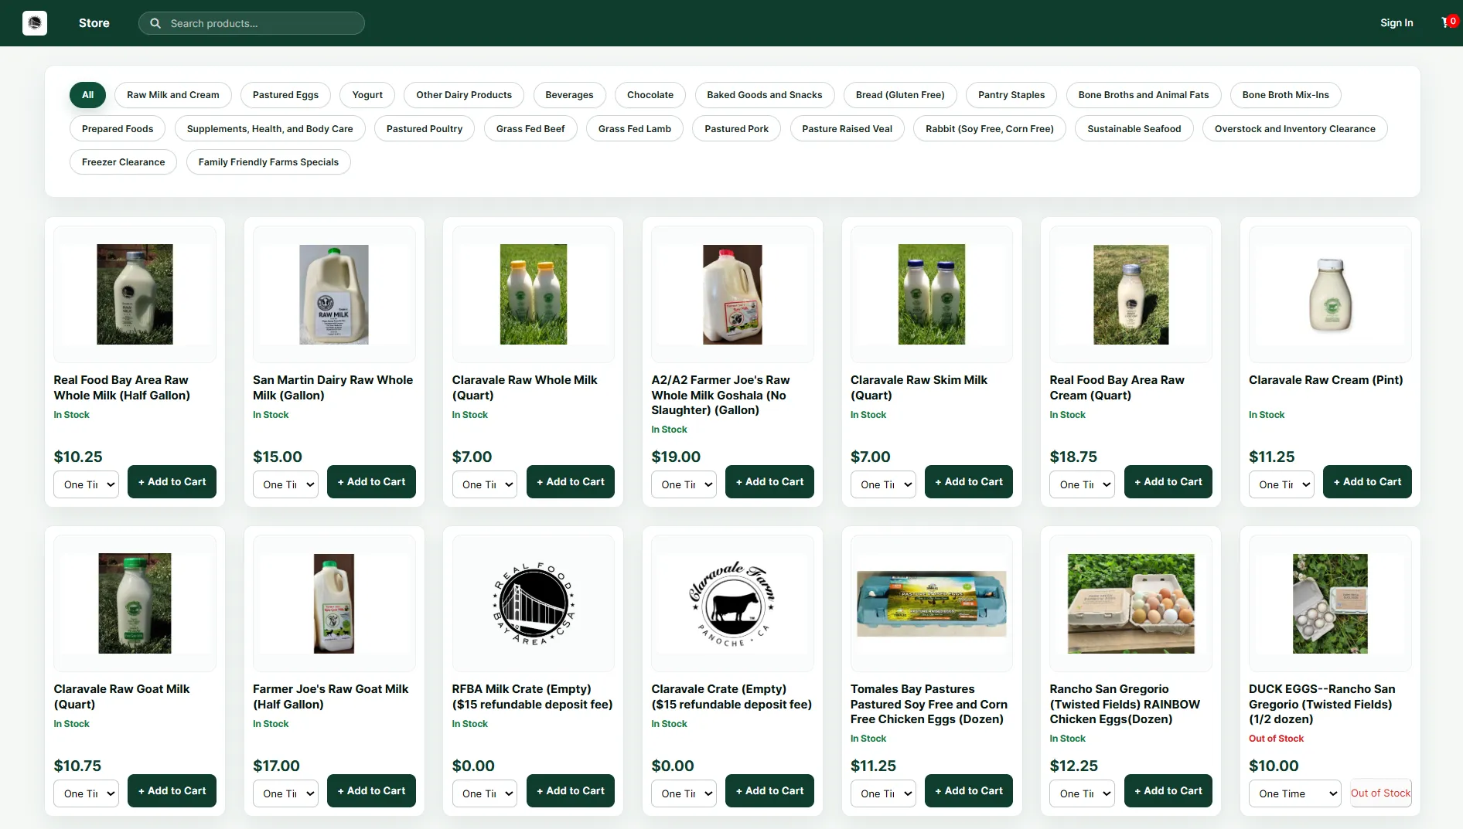Select Freezer Clearance category

point(124,162)
